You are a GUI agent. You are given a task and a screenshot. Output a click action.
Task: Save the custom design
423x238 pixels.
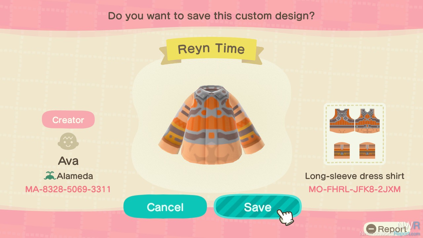[x=257, y=207]
